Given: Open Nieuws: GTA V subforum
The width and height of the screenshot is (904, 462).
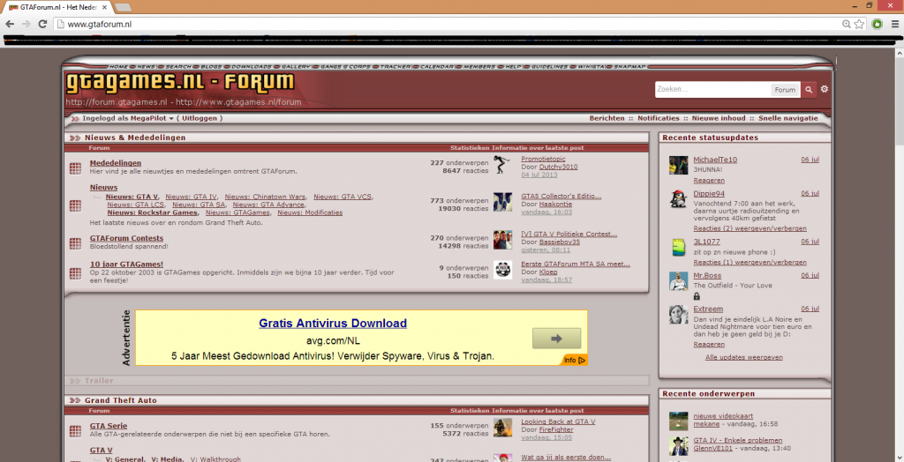Looking at the screenshot, I should coord(132,197).
